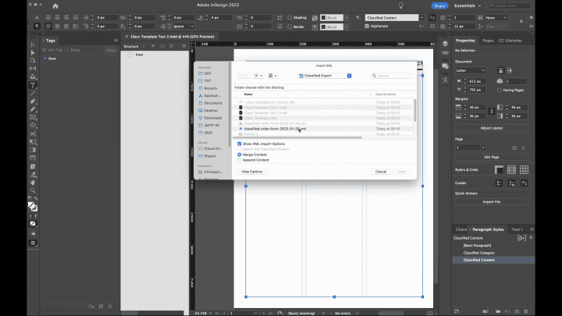562x316 pixels.
Task: Toggle the Hyphenate checkbox
Action: (367, 27)
